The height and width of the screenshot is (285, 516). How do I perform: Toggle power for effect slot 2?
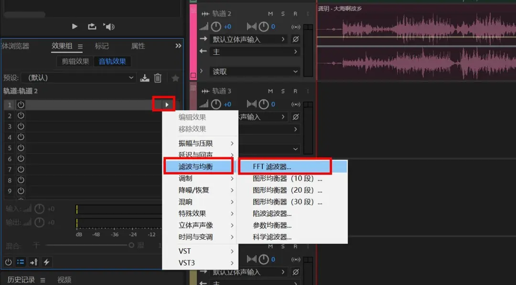click(x=21, y=116)
